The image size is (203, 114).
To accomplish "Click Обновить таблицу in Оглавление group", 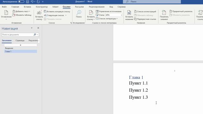I will tap(22, 15).
